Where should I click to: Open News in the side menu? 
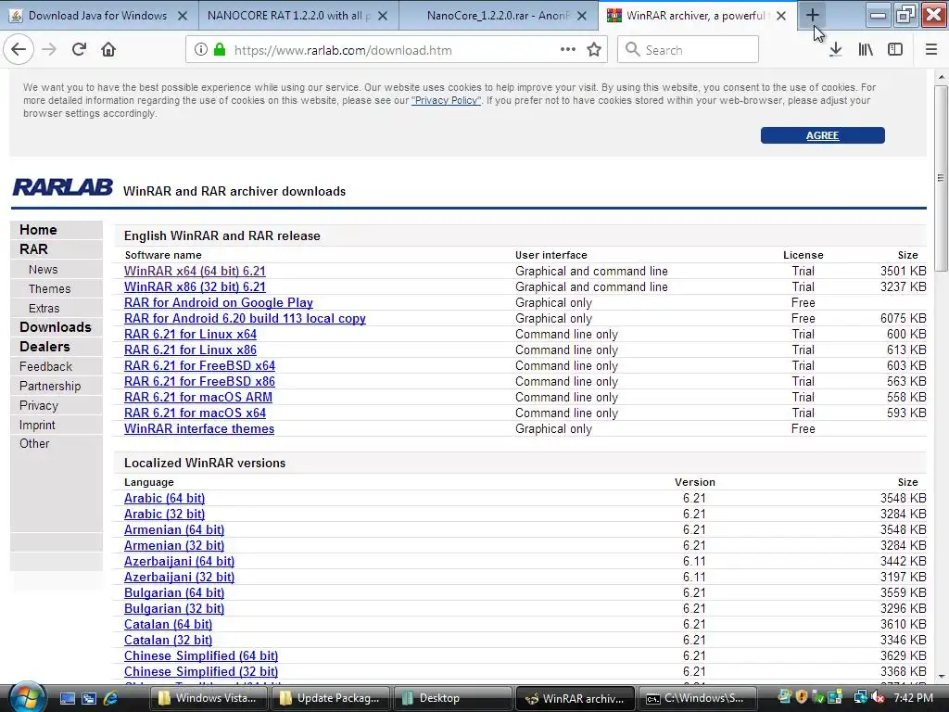point(43,270)
